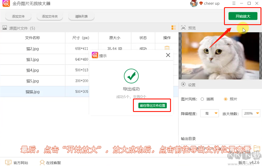
Task: Click the 预览 panel icon
Action: pos(183,27)
